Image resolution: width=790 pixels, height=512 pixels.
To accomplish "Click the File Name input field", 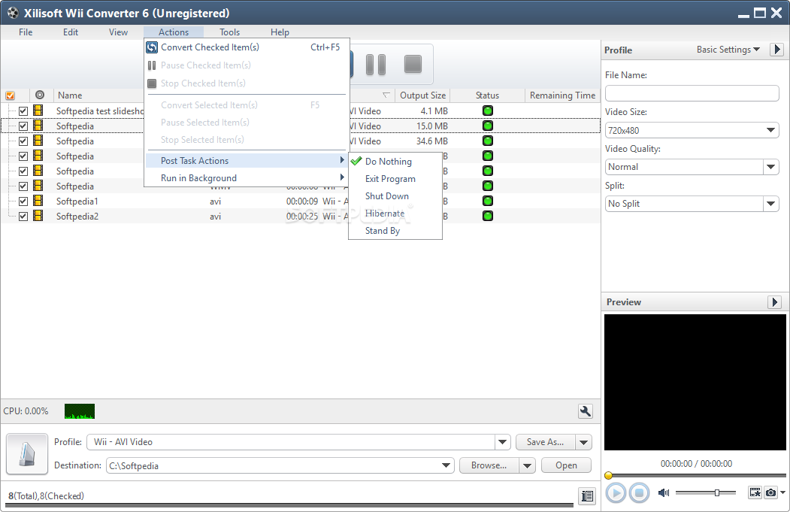I will (x=692, y=93).
